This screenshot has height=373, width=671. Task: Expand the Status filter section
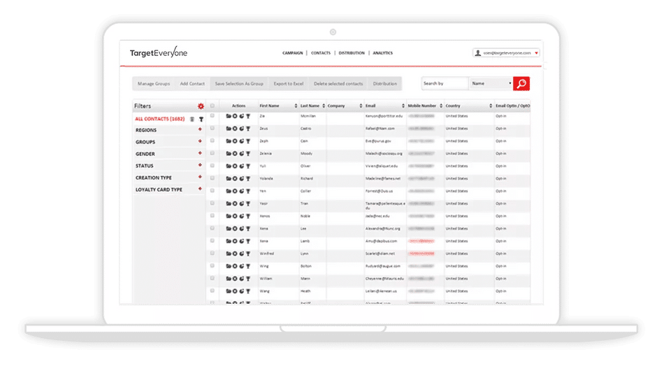click(200, 165)
